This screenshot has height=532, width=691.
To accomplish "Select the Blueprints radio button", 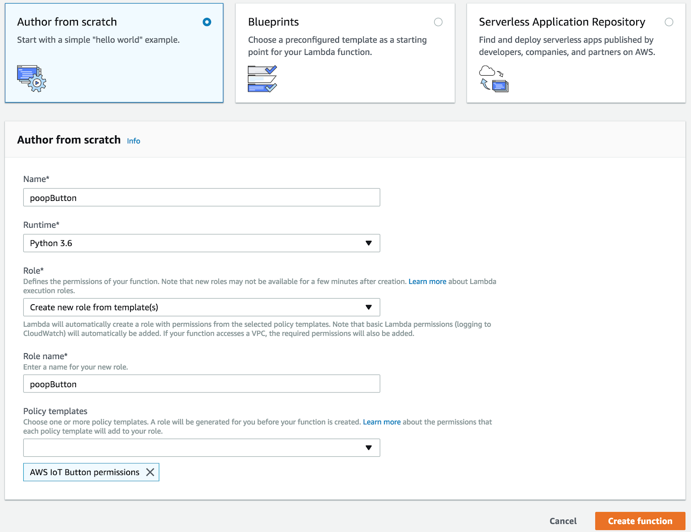I will pos(438,22).
